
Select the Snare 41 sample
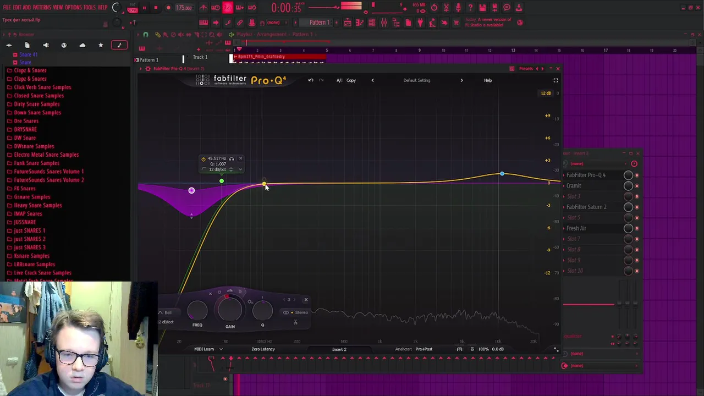click(29, 54)
